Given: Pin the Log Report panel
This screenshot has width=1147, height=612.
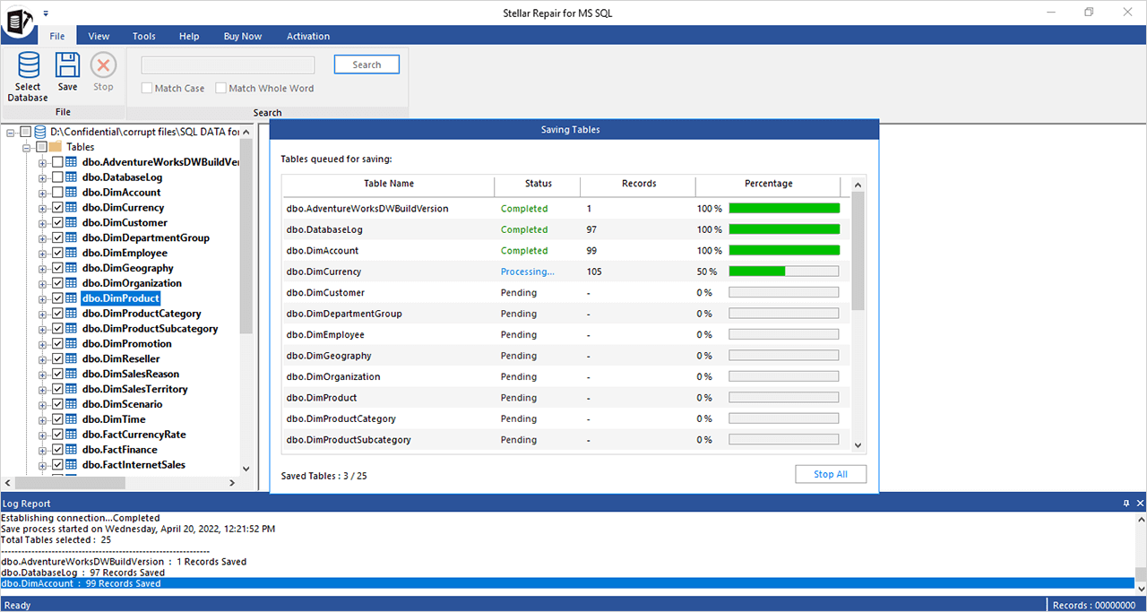Looking at the screenshot, I should [x=1126, y=504].
